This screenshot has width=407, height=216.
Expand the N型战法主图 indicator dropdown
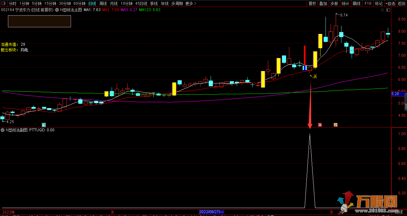57,10
